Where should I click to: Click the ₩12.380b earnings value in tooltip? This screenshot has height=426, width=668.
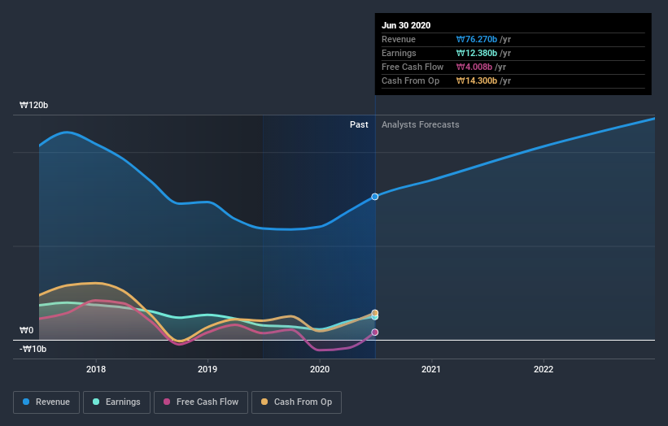pos(477,53)
